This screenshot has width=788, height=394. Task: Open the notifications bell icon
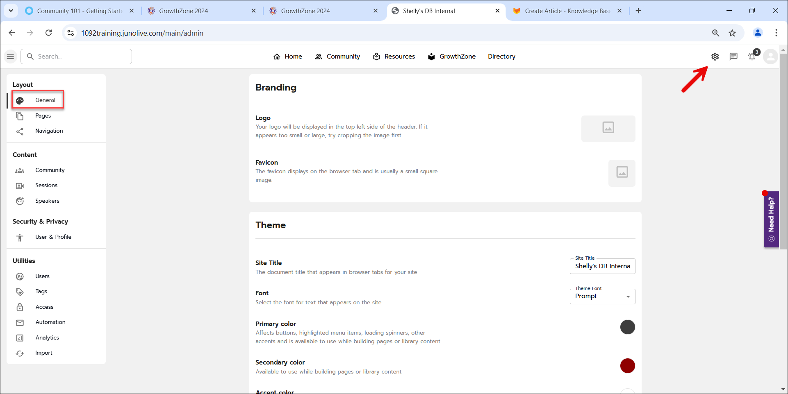click(752, 57)
